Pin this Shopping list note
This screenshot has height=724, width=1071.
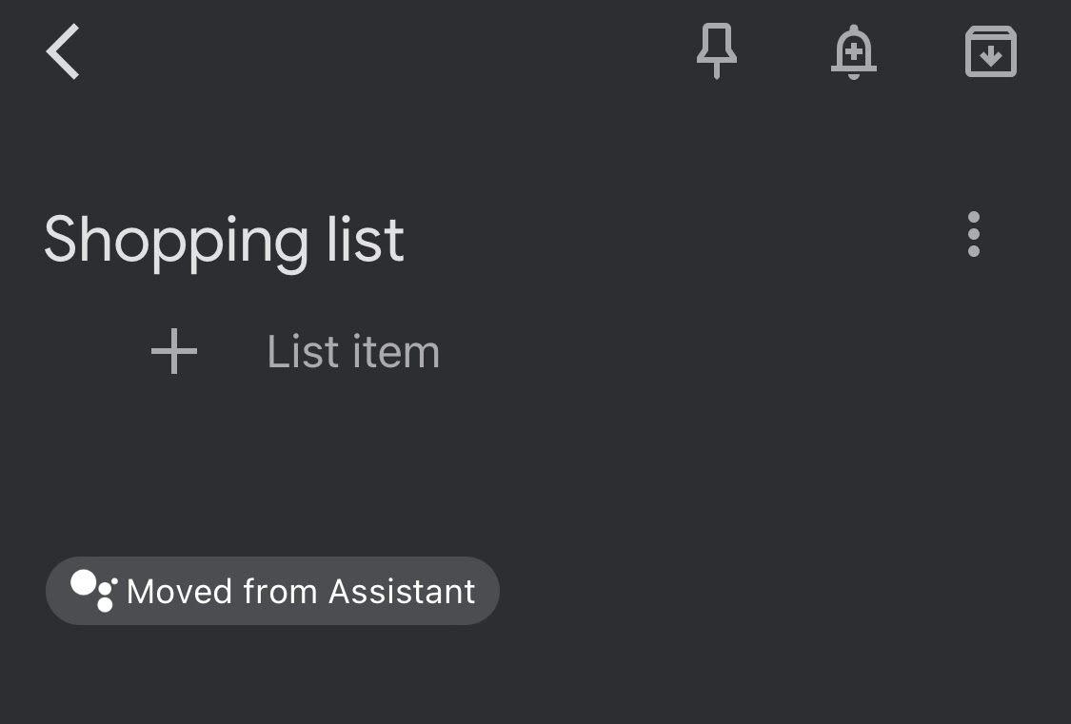716,51
